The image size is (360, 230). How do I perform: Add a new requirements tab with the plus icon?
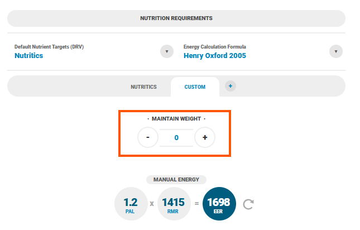231,86
